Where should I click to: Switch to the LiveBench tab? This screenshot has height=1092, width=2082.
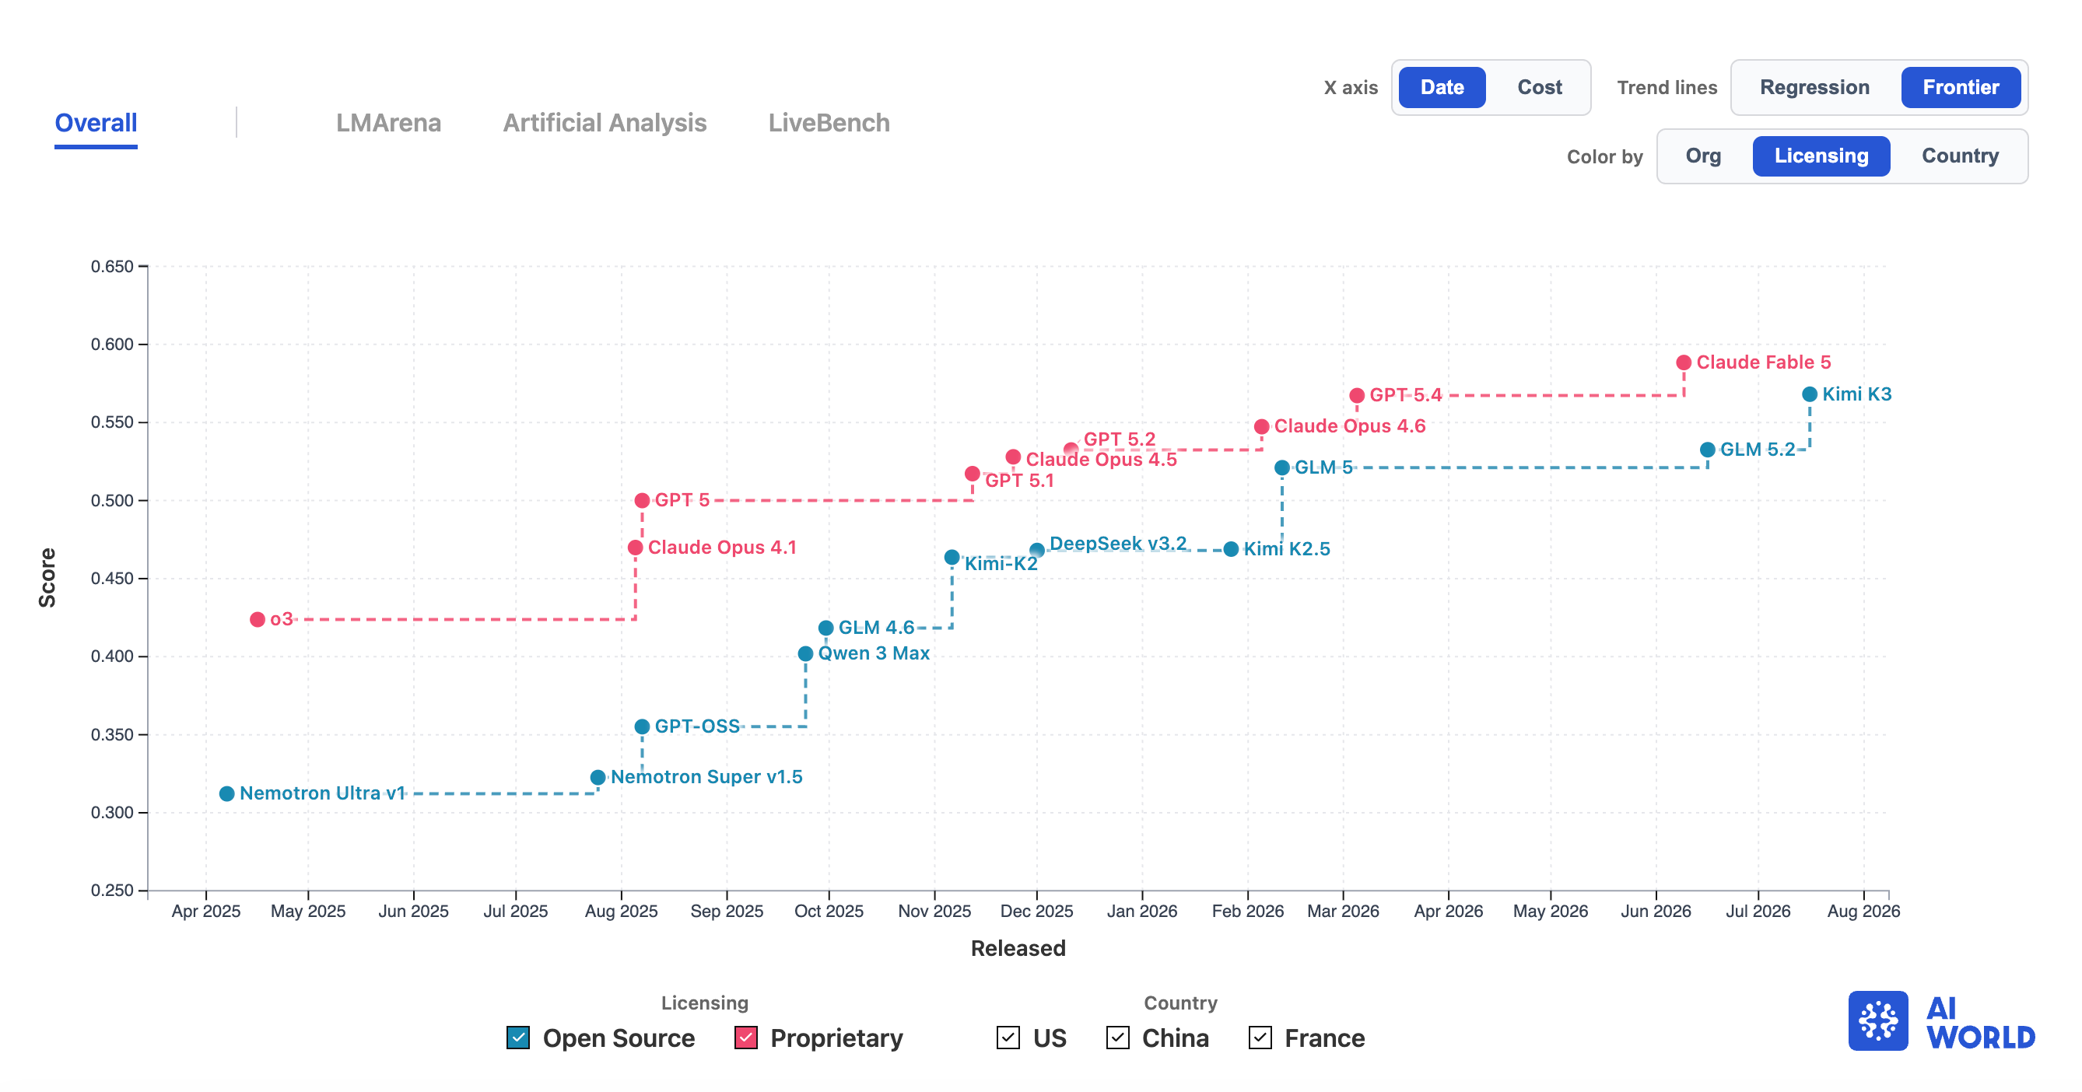point(829,123)
